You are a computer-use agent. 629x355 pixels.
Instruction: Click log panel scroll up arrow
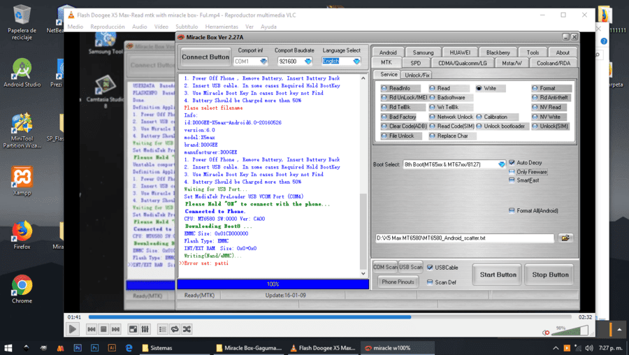[363, 78]
